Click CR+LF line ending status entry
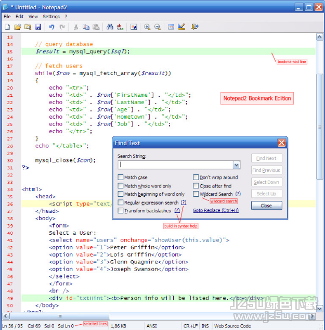 point(190,326)
